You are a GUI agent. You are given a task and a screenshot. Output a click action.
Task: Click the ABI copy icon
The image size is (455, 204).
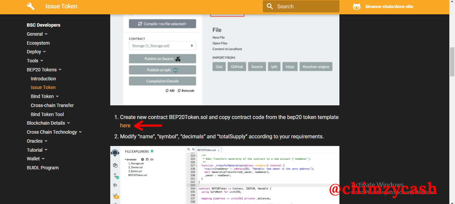(x=167, y=91)
